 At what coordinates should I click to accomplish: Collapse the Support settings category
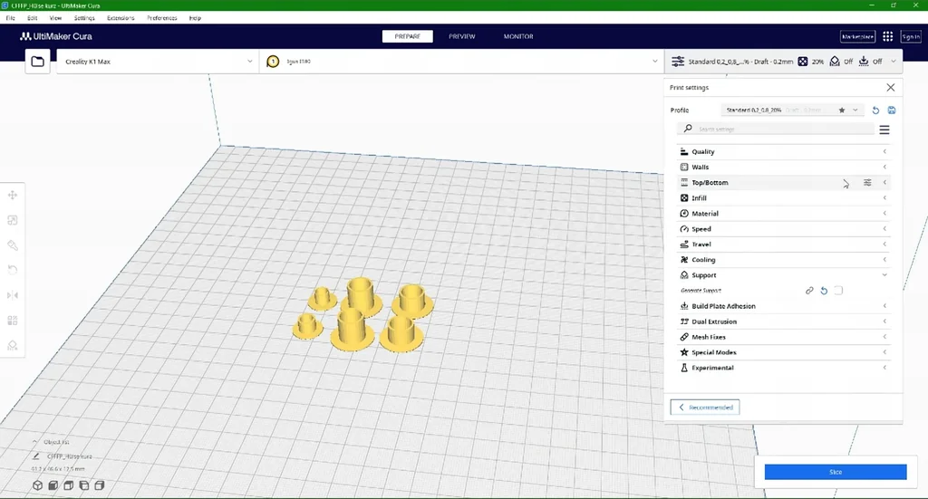(783, 275)
